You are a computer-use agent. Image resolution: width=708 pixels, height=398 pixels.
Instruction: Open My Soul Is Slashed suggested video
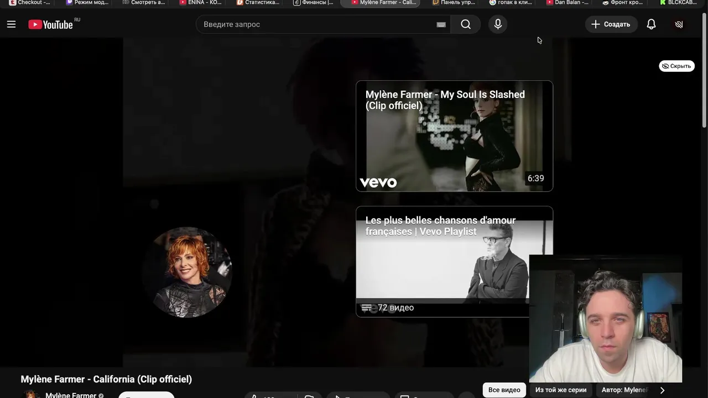point(454,136)
